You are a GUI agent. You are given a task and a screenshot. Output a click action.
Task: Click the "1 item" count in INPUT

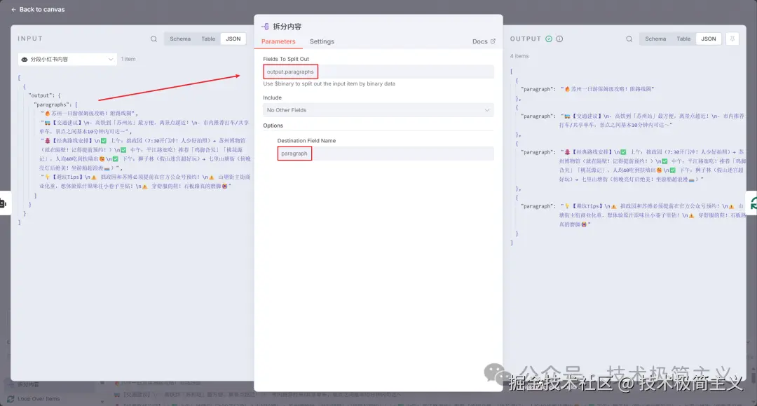coord(128,59)
